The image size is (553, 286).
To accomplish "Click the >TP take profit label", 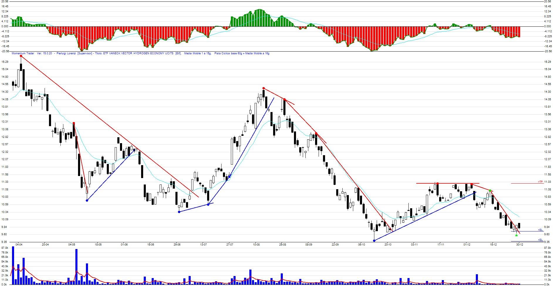I will tap(540, 182).
